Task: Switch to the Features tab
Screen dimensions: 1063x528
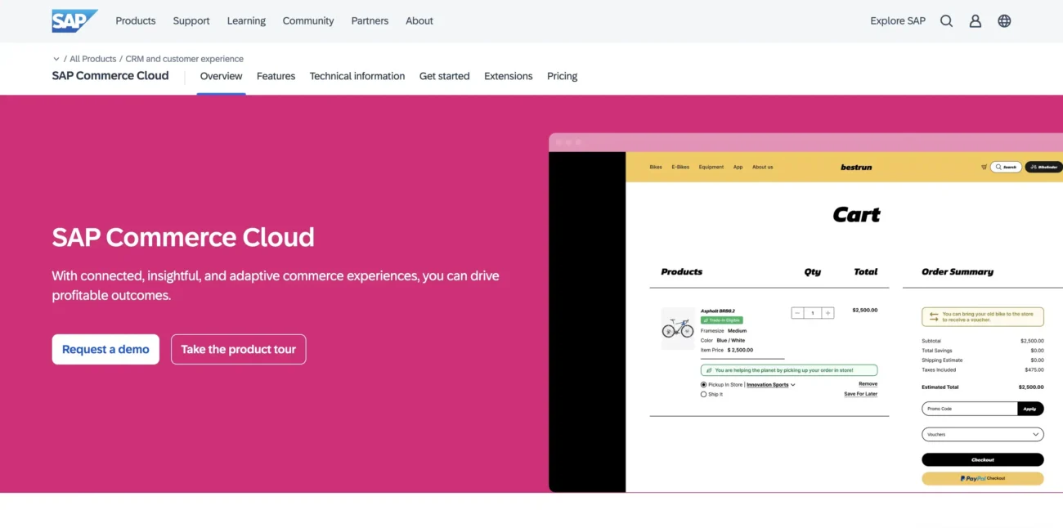Action: [x=276, y=75]
